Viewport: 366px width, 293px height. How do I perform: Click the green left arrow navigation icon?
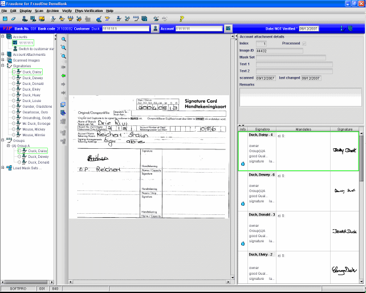(x=64, y=76)
